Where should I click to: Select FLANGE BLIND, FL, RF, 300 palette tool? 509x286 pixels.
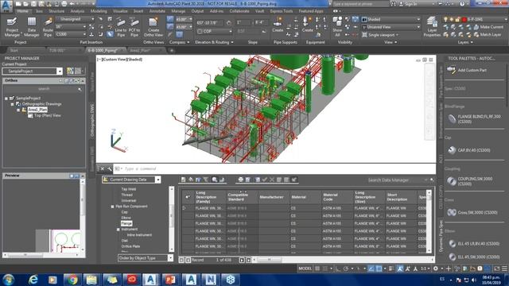pos(474,119)
